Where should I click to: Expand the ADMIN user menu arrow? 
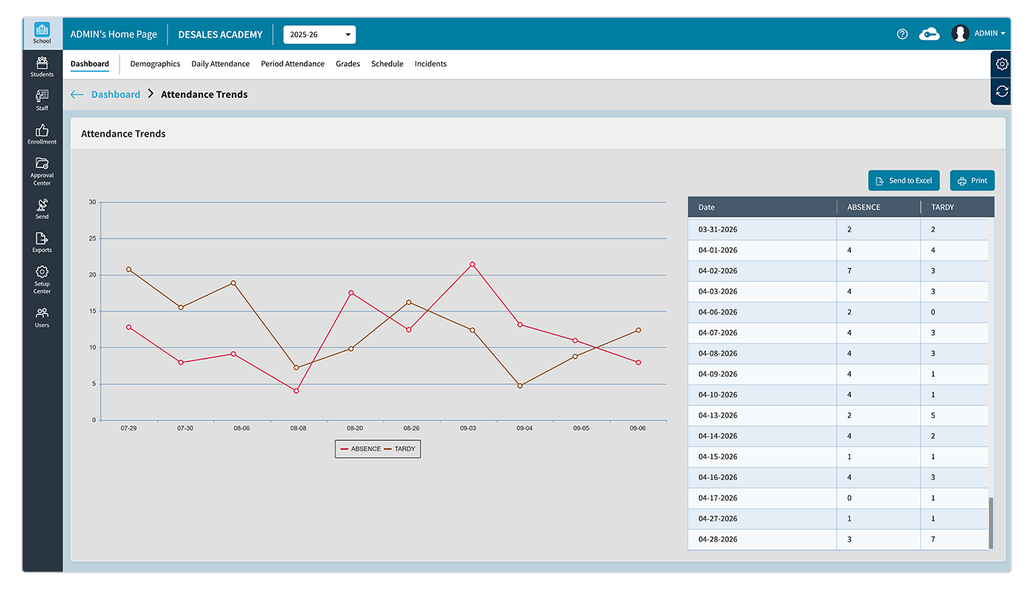1003,34
